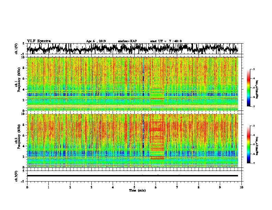Click the ch.1 color scale bar

[x=249, y=88]
